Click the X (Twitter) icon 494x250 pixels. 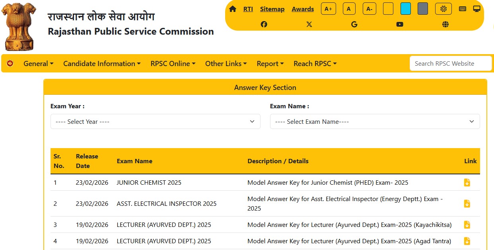[309, 24]
